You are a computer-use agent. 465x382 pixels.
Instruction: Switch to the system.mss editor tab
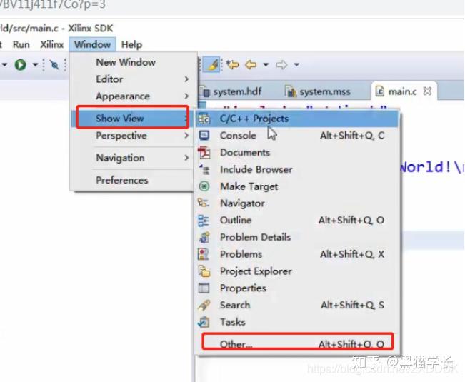click(318, 91)
